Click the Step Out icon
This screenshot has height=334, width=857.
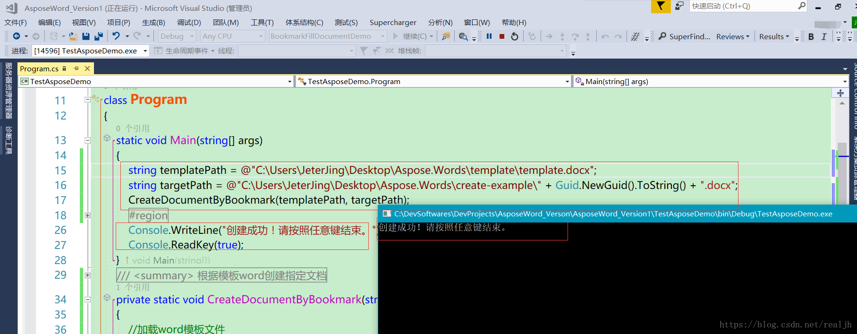point(588,36)
